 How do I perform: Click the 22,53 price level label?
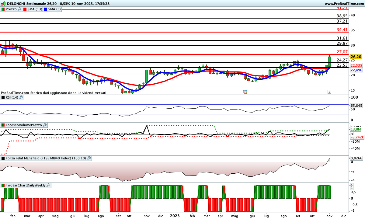pos(342,65)
